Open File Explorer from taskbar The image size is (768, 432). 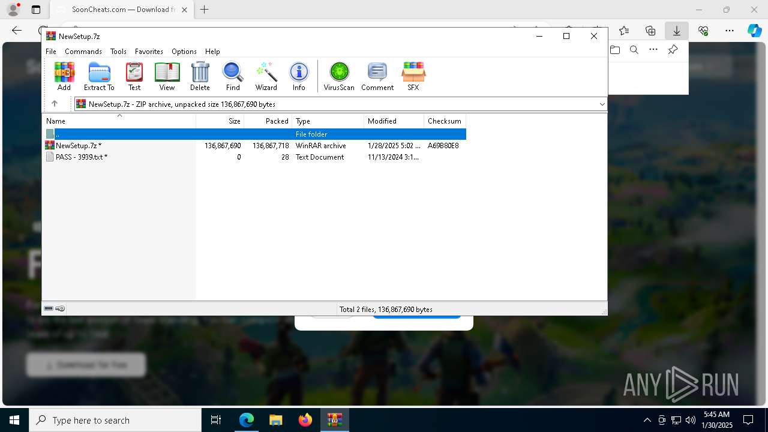pos(276,420)
